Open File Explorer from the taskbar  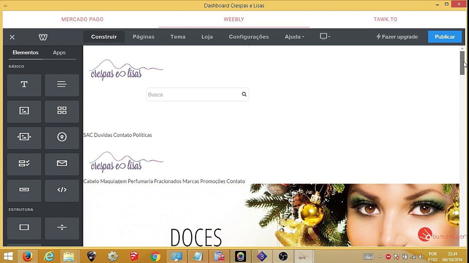(x=69, y=256)
